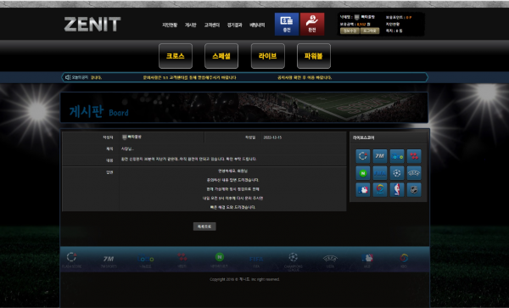Click the 로그아웃 logout button
This screenshot has width=509, height=308.
coord(370,31)
